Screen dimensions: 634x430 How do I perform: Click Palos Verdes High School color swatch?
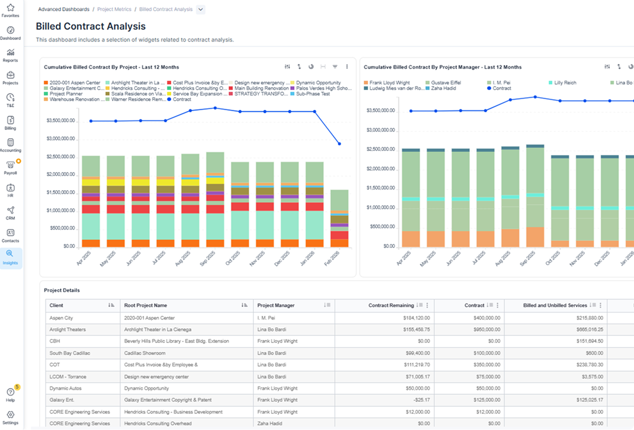(293, 88)
